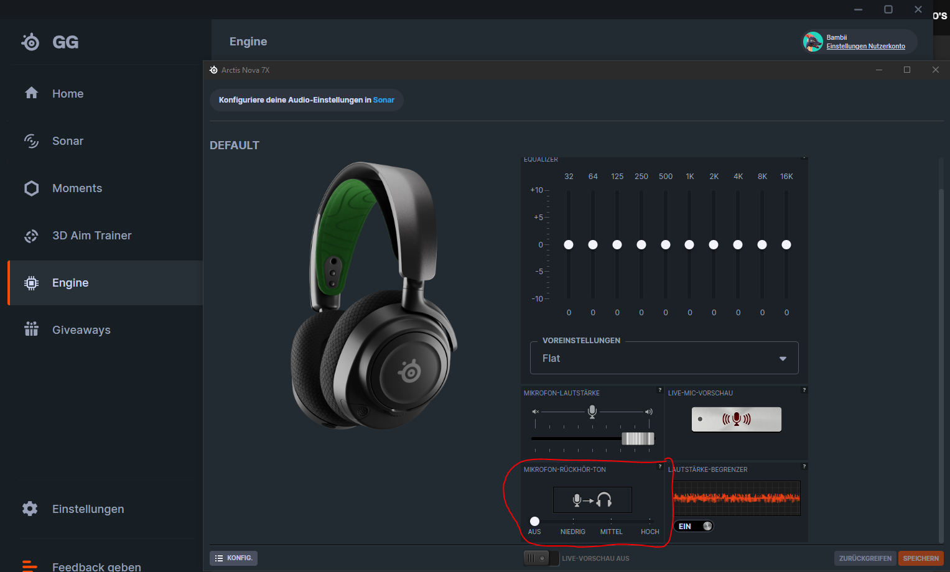Open the Mikrofon-Rückhör-Ton help question mark

(x=659, y=466)
